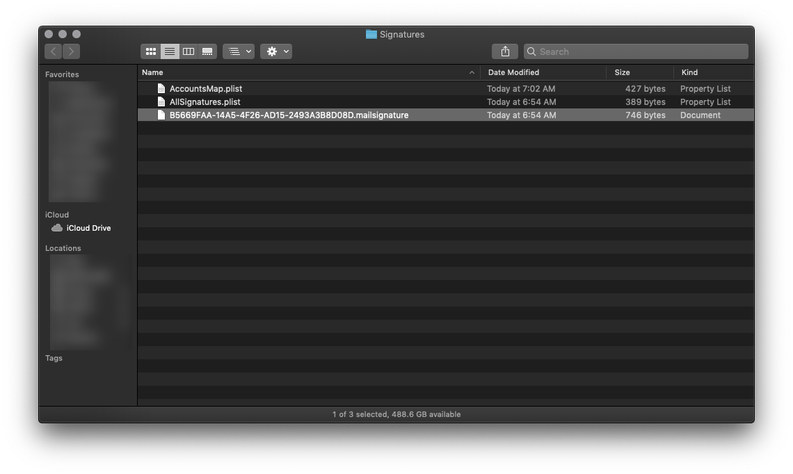
Task: Click the Share button in toolbar
Action: point(505,51)
